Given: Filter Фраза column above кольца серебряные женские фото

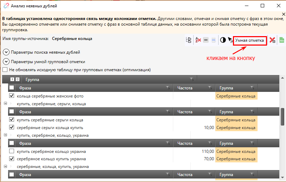Looking at the screenshot, I should pyautogui.click(x=168, y=88).
